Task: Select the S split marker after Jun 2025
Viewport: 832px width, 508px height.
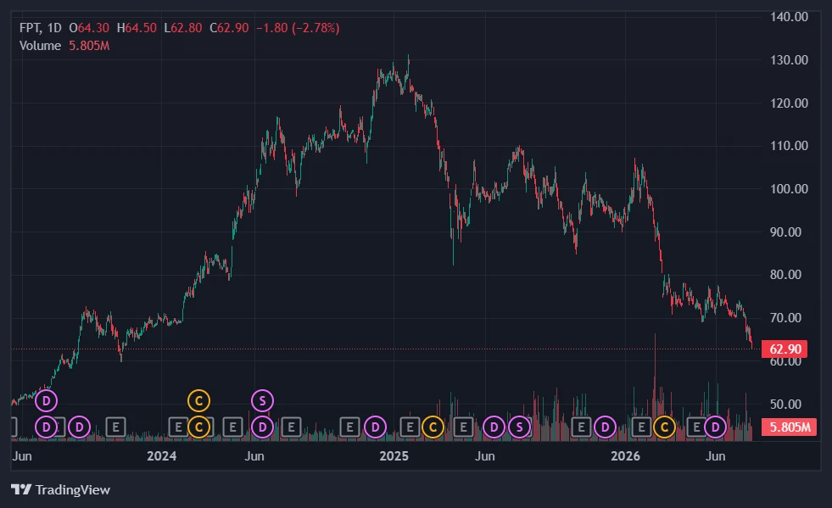Action: 519,427
